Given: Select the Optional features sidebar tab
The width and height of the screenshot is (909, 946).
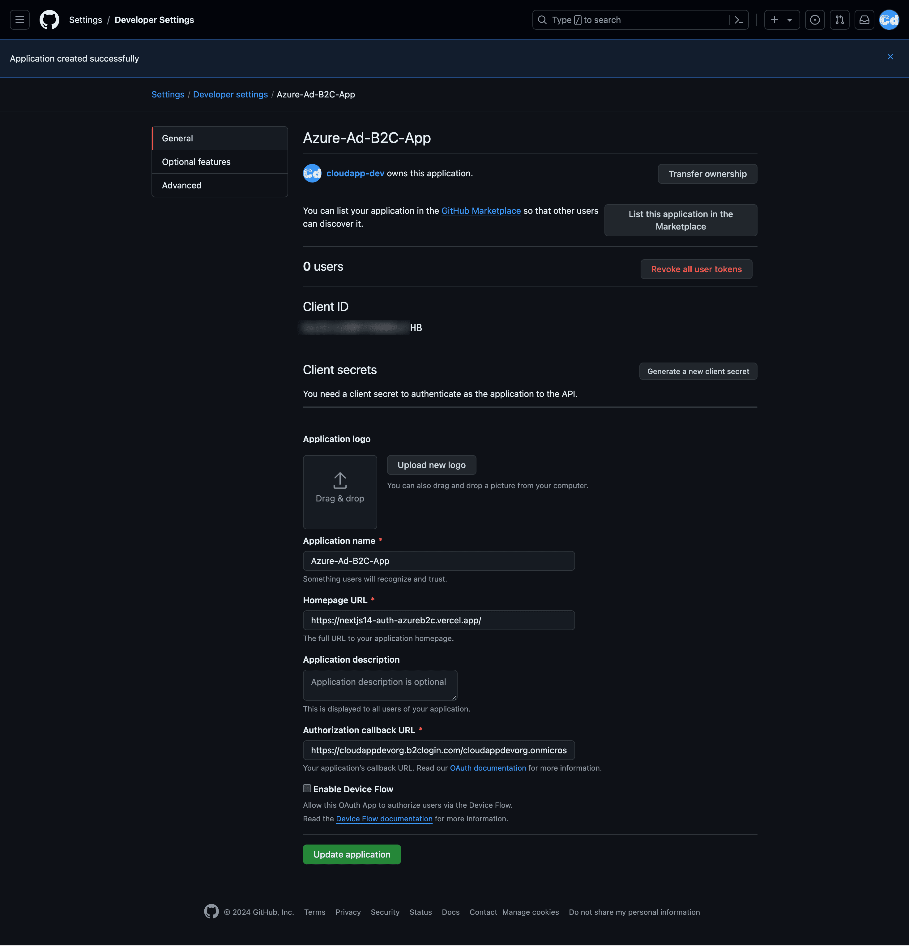Looking at the screenshot, I should pos(220,162).
